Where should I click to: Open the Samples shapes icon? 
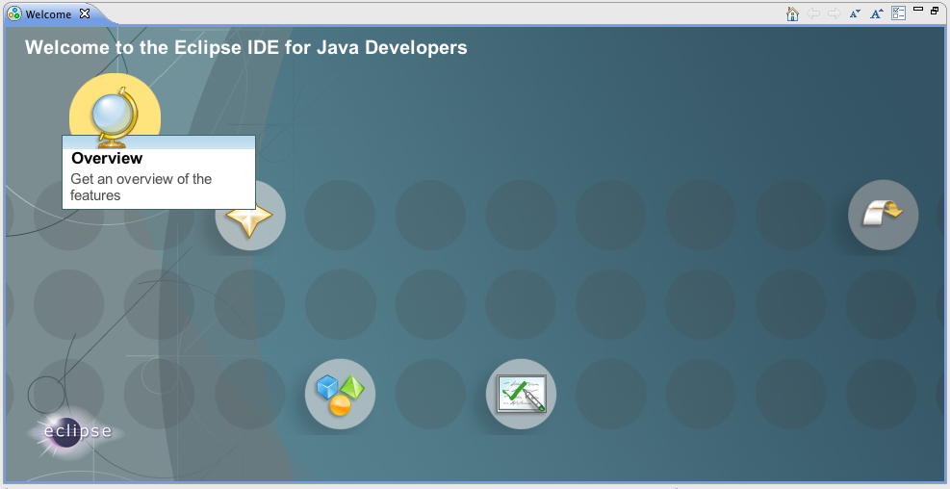[340, 394]
